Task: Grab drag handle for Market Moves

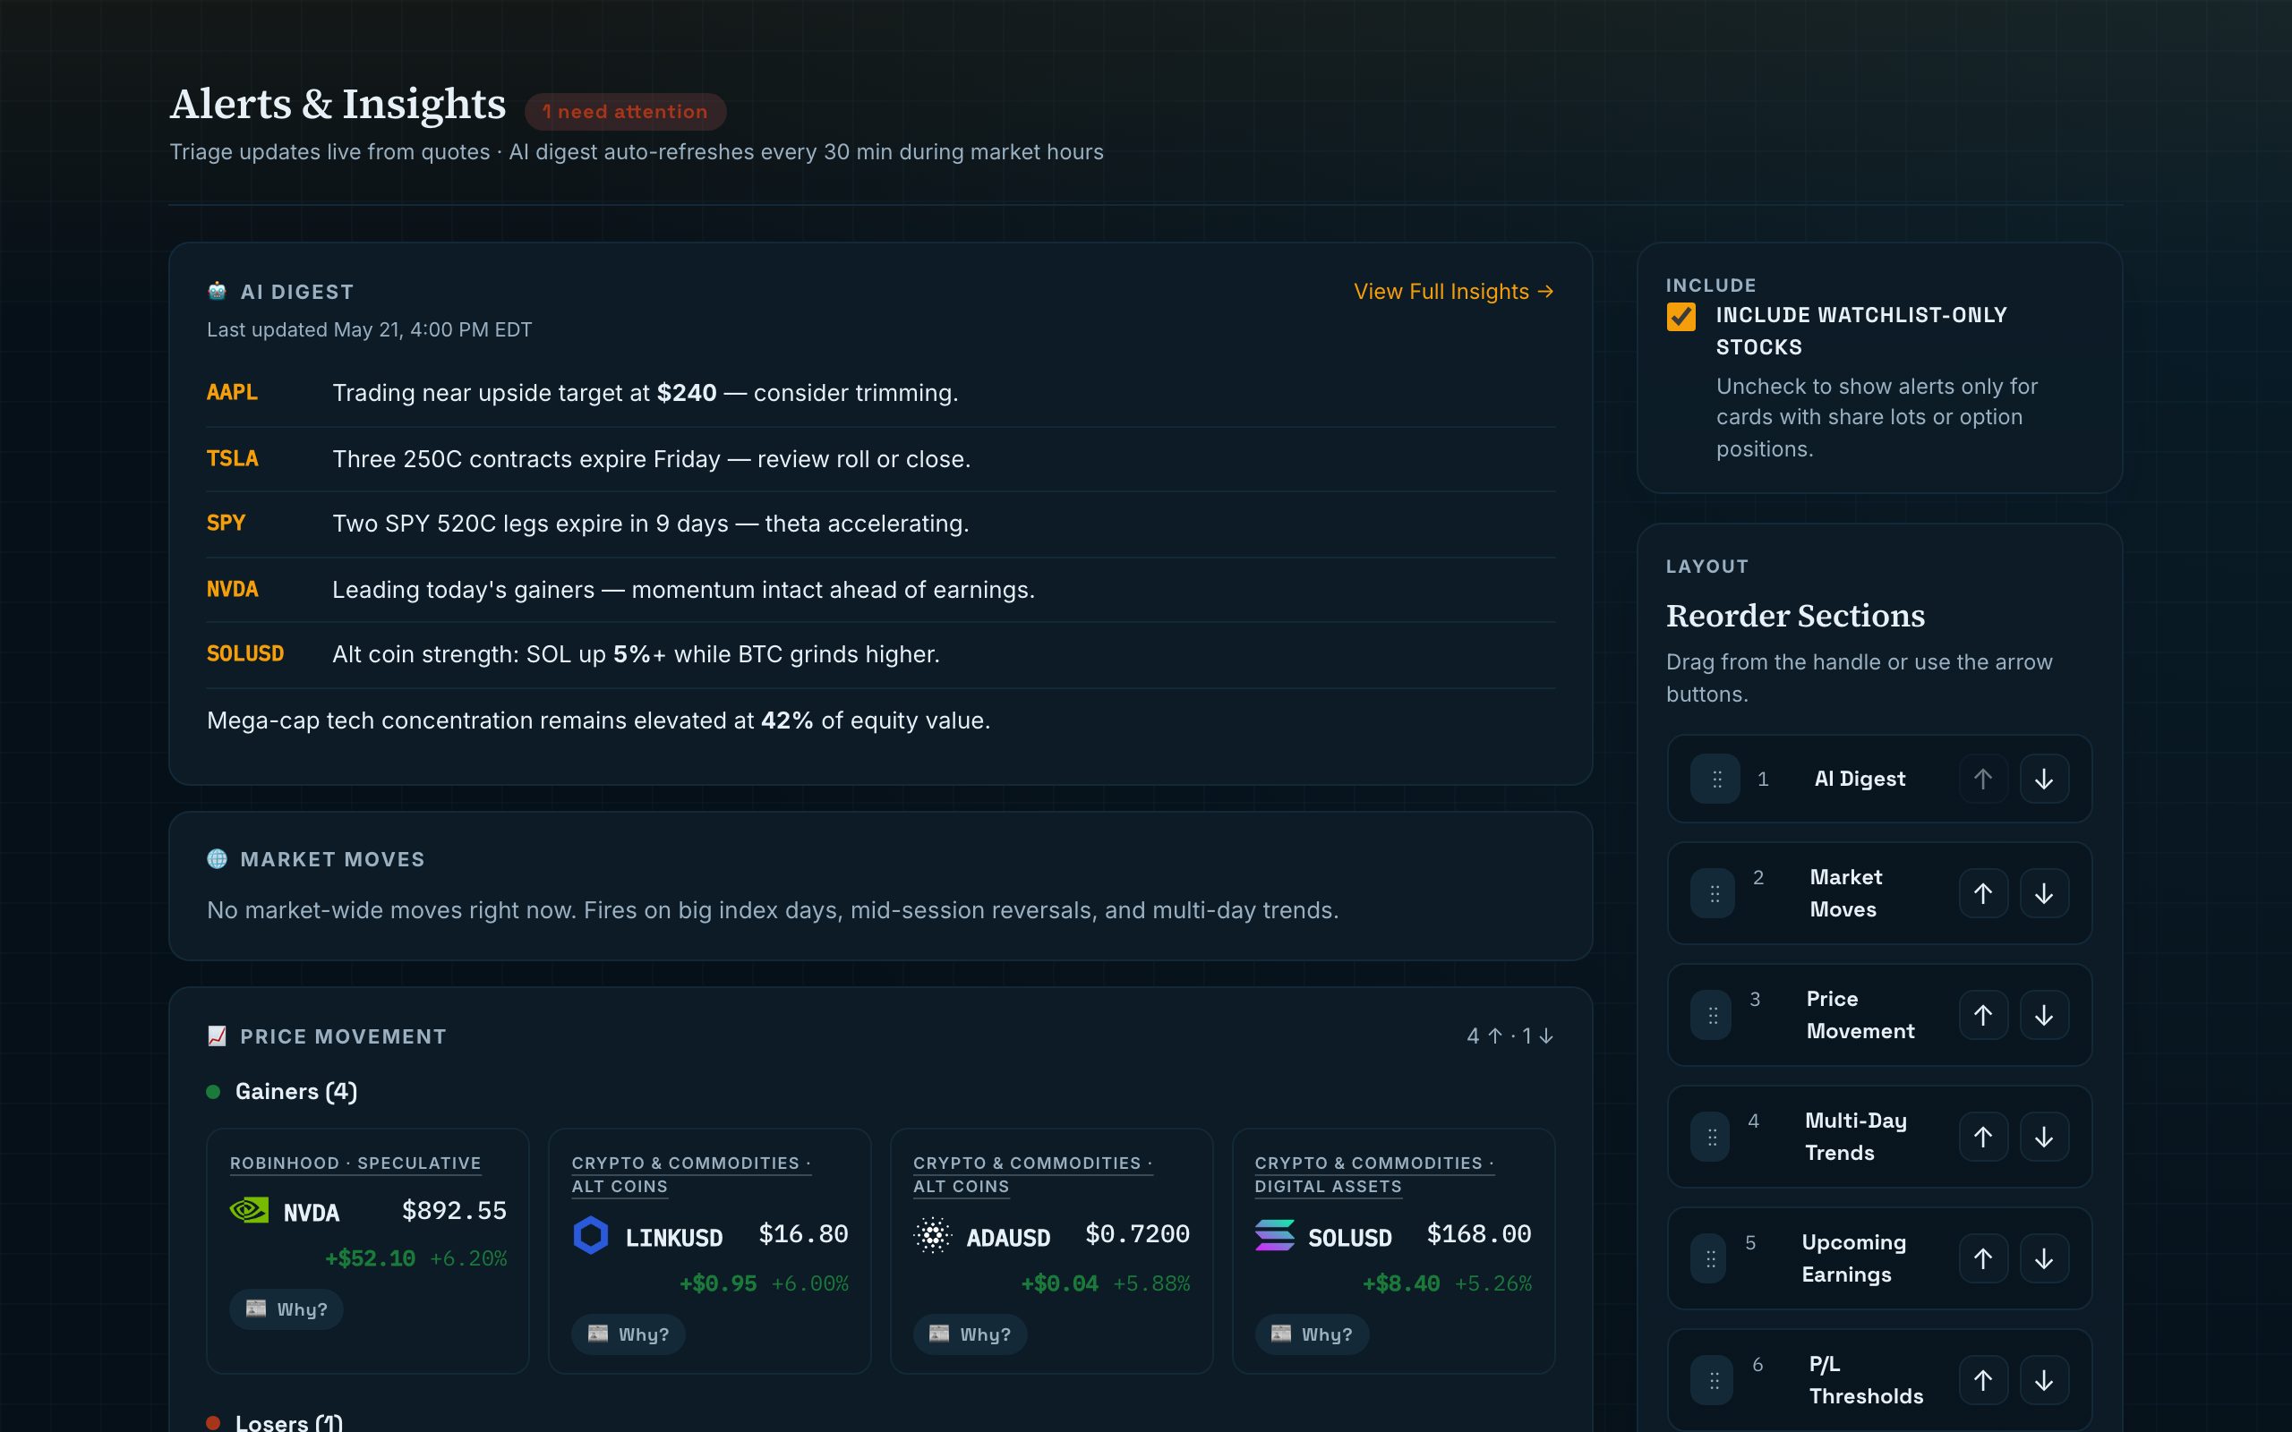Action: coord(1714,893)
